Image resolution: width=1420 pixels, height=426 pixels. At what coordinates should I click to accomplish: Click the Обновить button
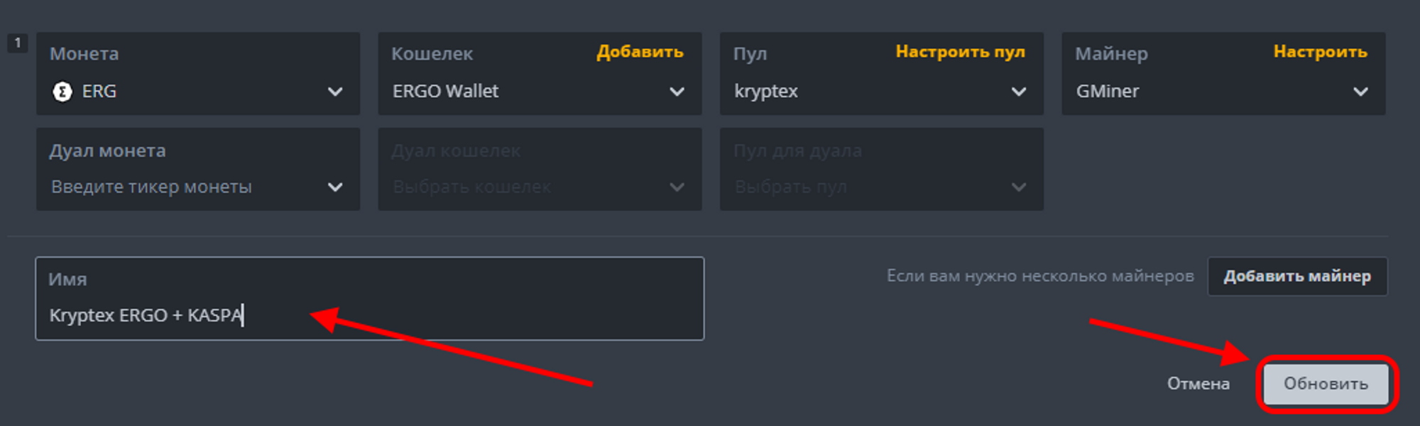1326,383
